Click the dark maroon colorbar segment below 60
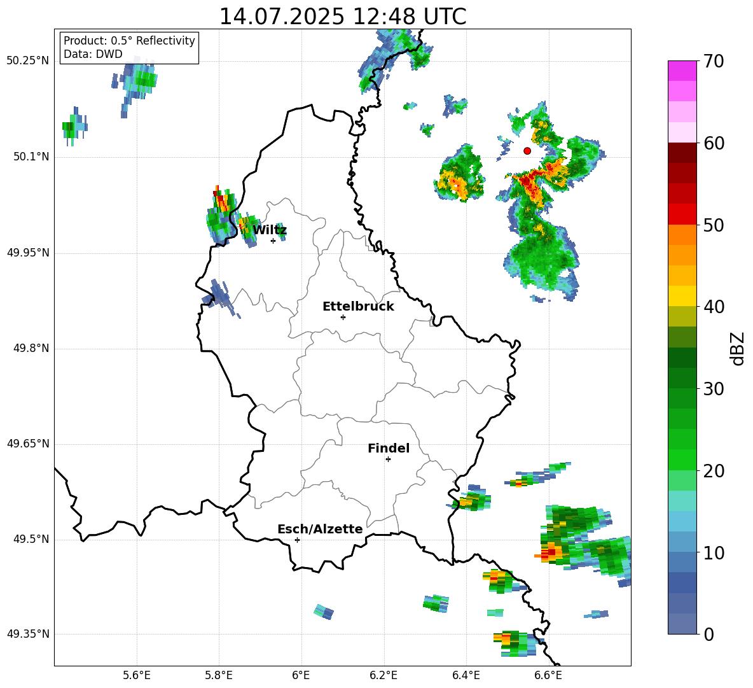Image resolution: width=753 pixels, height=688 pixels. pos(682,152)
